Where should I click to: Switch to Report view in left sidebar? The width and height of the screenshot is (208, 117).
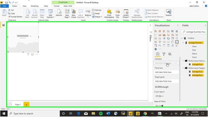(4, 25)
